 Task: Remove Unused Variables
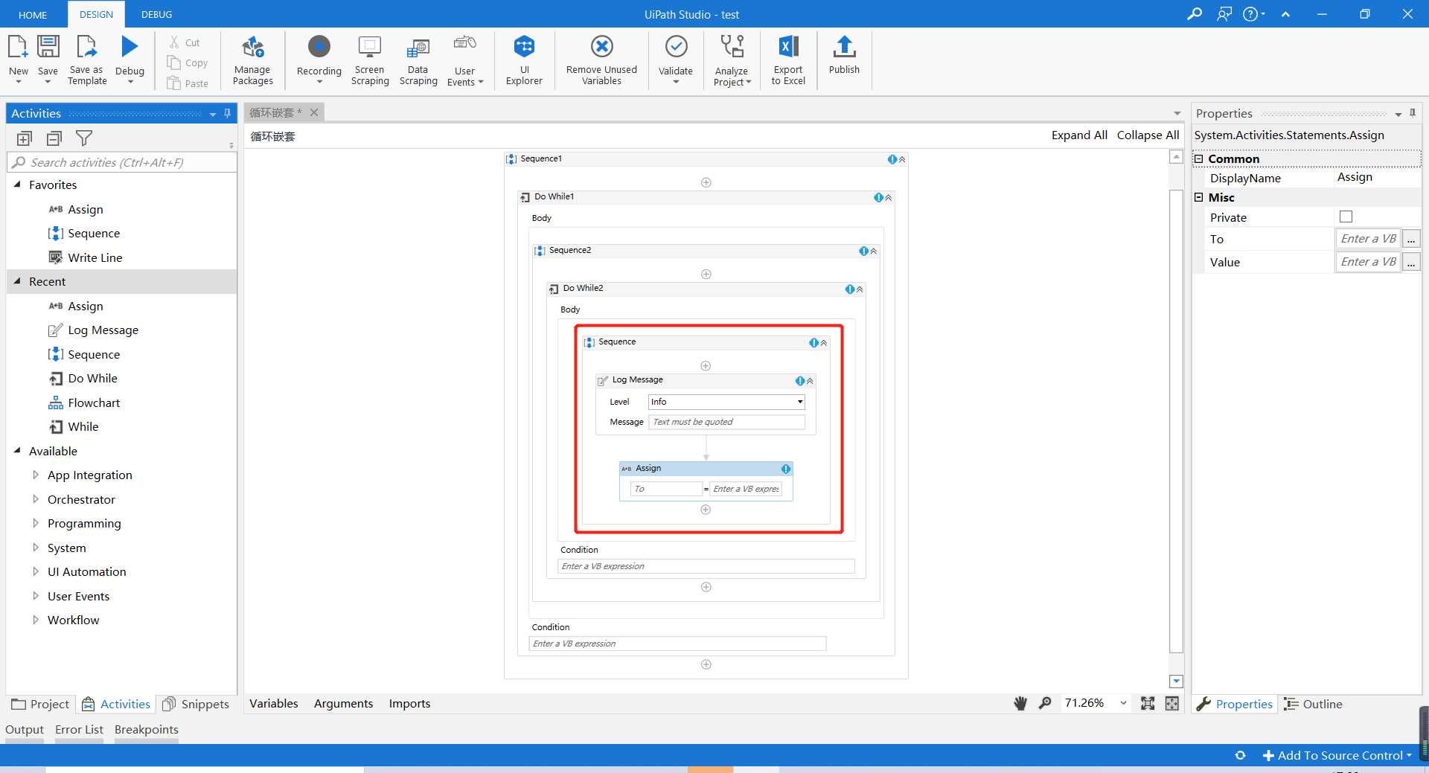coord(601,60)
